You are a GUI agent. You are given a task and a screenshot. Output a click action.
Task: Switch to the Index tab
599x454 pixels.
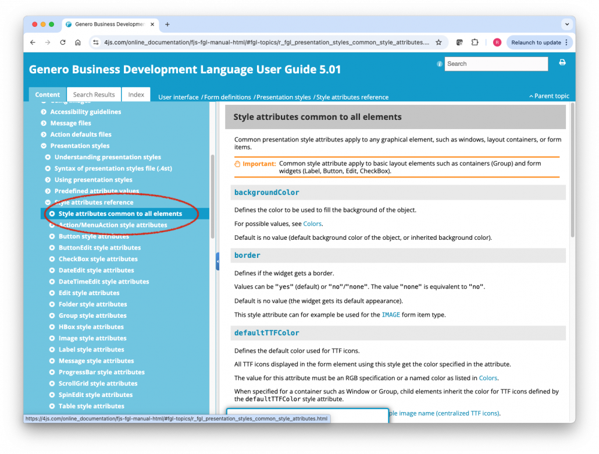[136, 94]
